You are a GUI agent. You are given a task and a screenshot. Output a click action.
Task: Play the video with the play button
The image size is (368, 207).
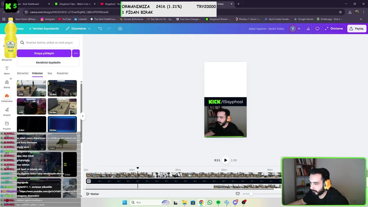226,160
